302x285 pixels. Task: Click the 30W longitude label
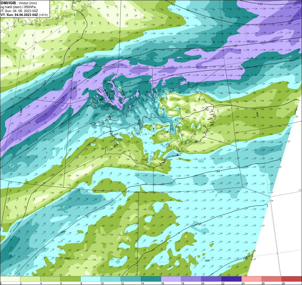tap(21, 111)
